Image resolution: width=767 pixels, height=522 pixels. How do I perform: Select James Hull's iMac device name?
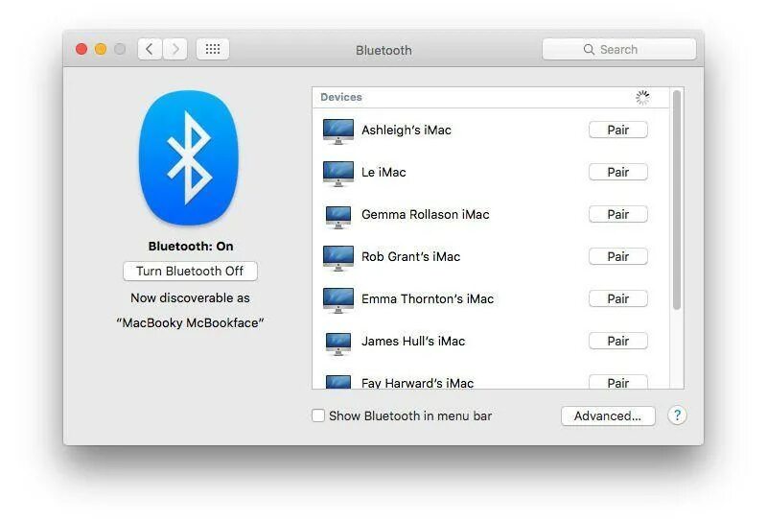(413, 341)
